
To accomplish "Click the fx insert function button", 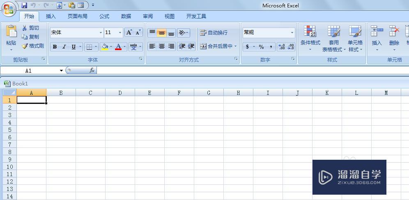I will coord(92,70).
